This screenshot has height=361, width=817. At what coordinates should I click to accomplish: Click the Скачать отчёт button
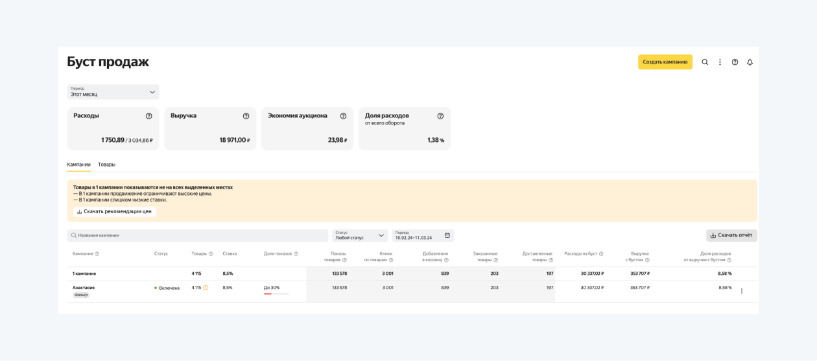pyautogui.click(x=731, y=235)
